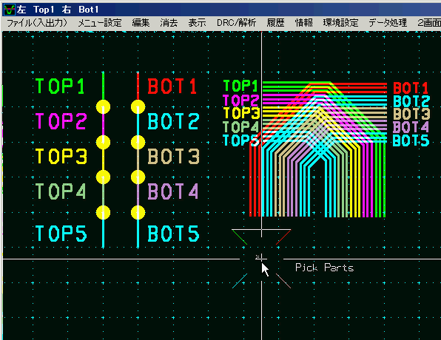Open the 消去 menu
This screenshot has width=441, height=340.
169,23
